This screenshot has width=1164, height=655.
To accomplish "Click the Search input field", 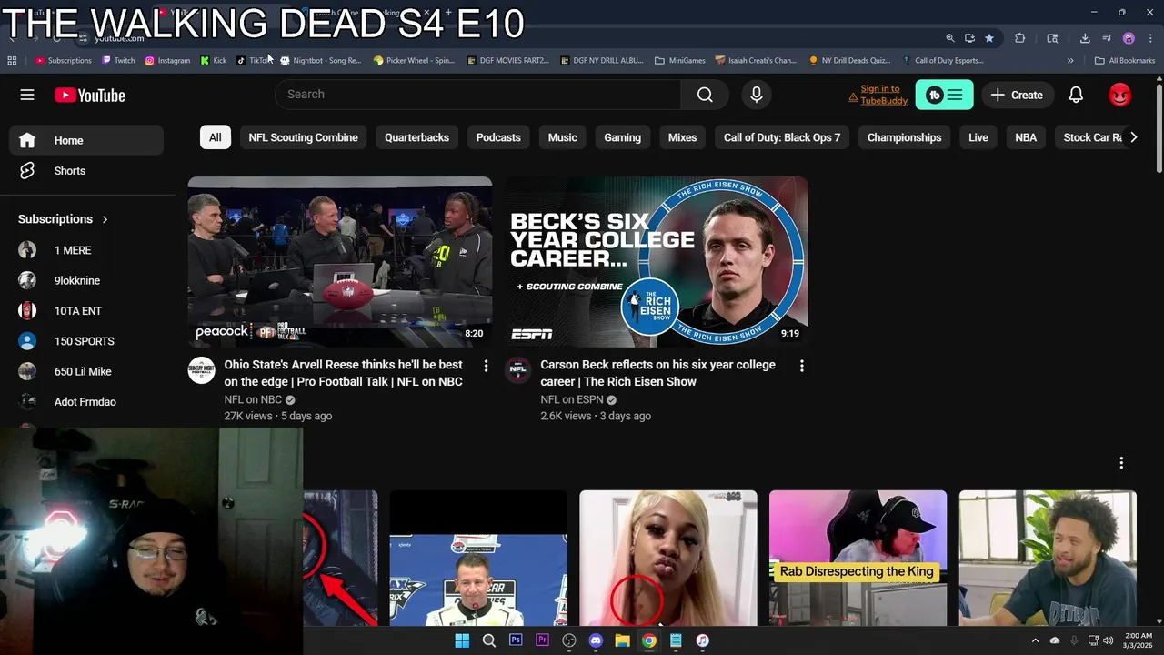I will pyautogui.click(x=477, y=95).
